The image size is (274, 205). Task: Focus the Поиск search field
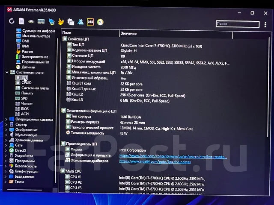pos(238,24)
